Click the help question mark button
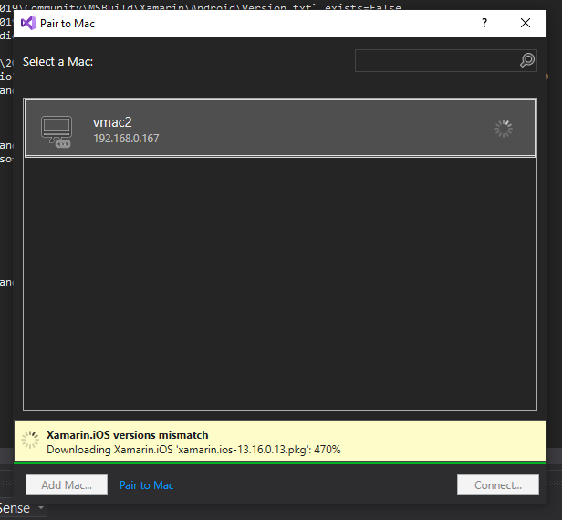The image size is (562, 520). point(484,24)
